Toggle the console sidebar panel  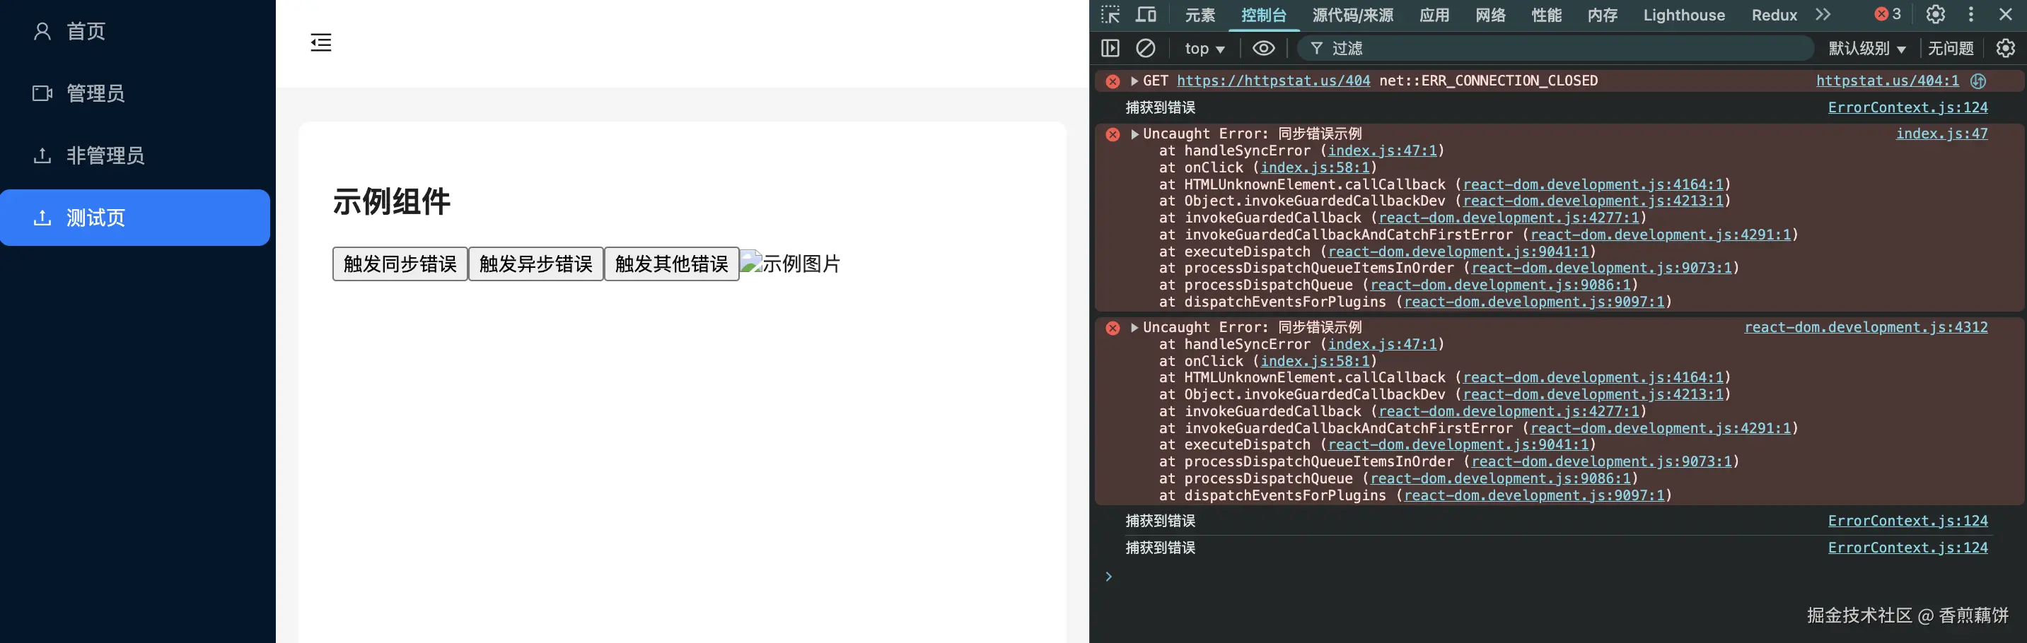coord(1110,49)
